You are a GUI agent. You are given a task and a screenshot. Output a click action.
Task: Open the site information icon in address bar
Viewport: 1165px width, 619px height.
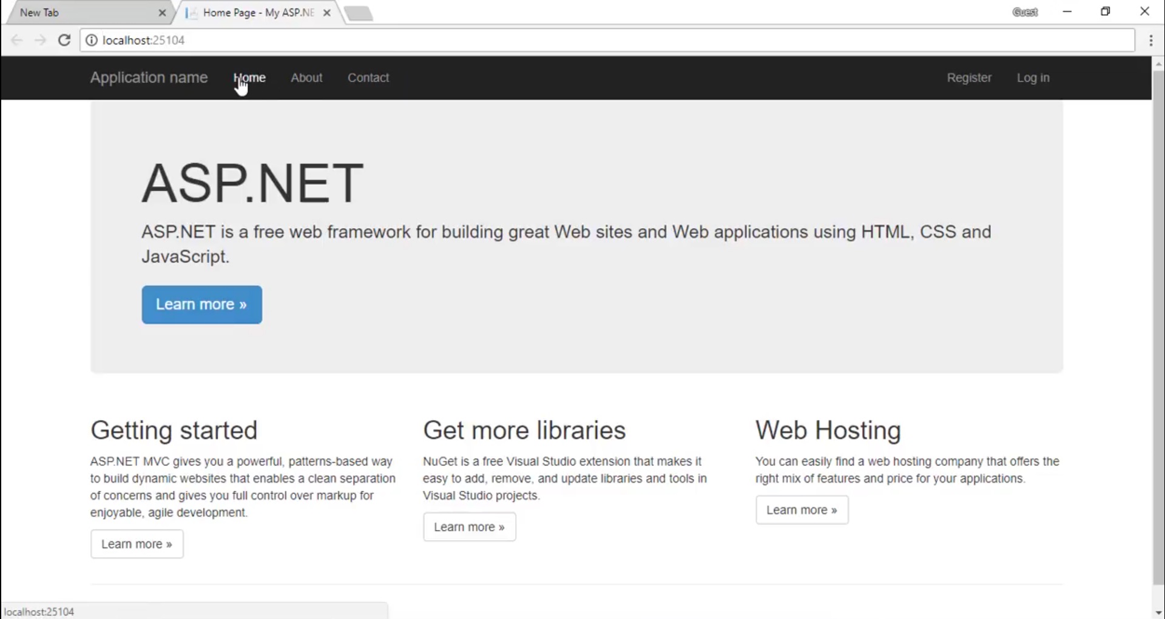tap(91, 40)
